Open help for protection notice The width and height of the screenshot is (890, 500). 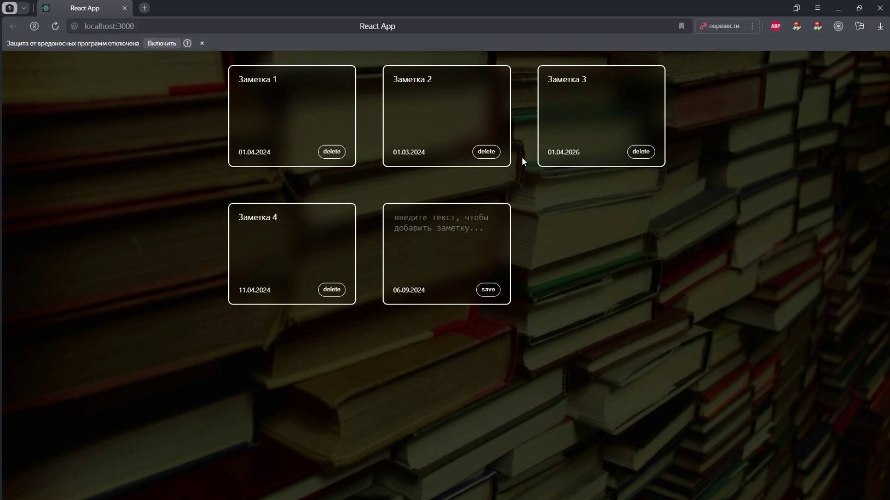click(187, 43)
